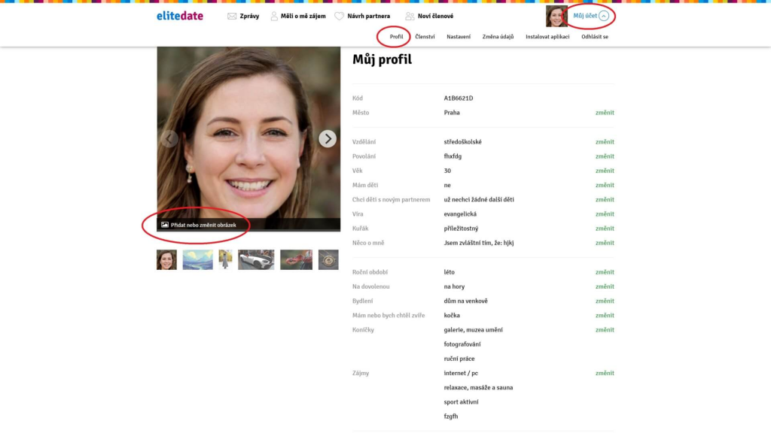Select the narrow standing person thumbnail
Screen dimensions: 771x433
226,259
